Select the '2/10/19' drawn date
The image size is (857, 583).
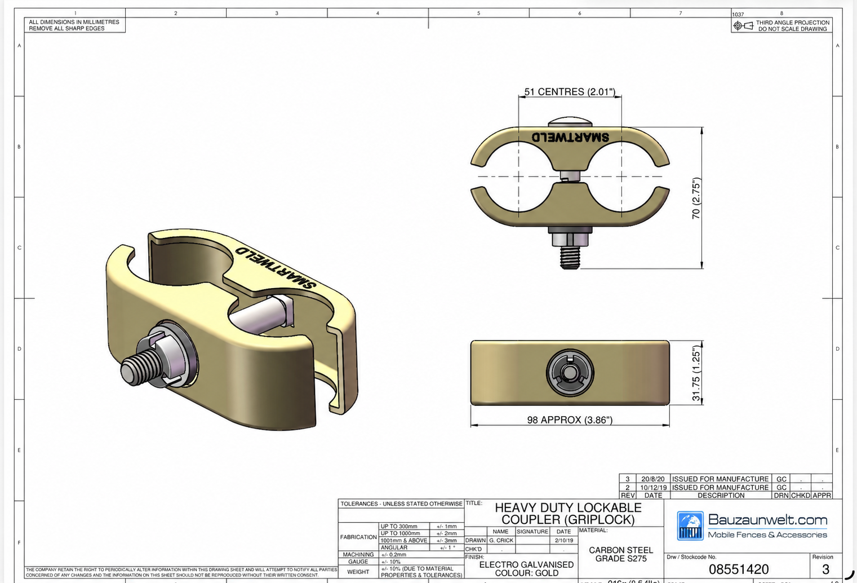coord(564,540)
